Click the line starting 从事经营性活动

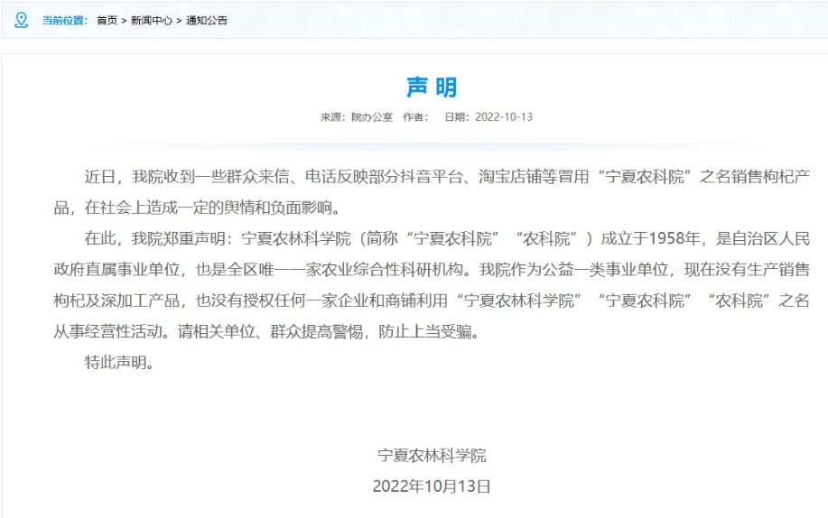click(266, 331)
